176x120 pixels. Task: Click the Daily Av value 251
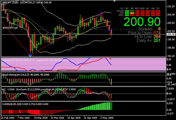point(157,40)
